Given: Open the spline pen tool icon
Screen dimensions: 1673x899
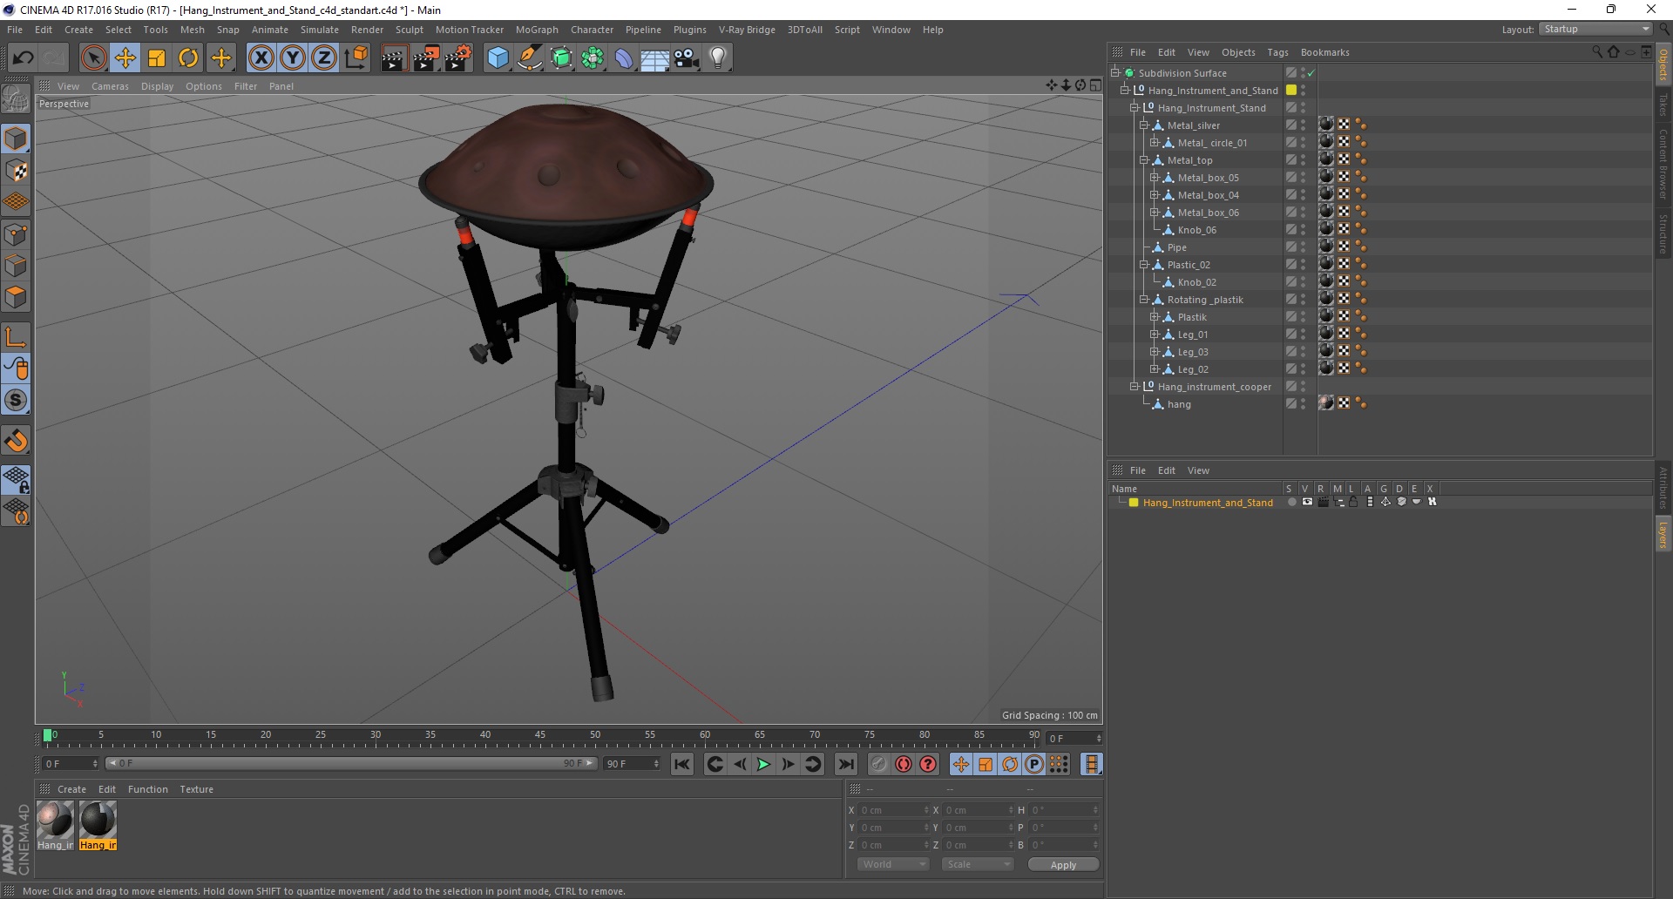Looking at the screenshot, I should [x=530, y=58].
